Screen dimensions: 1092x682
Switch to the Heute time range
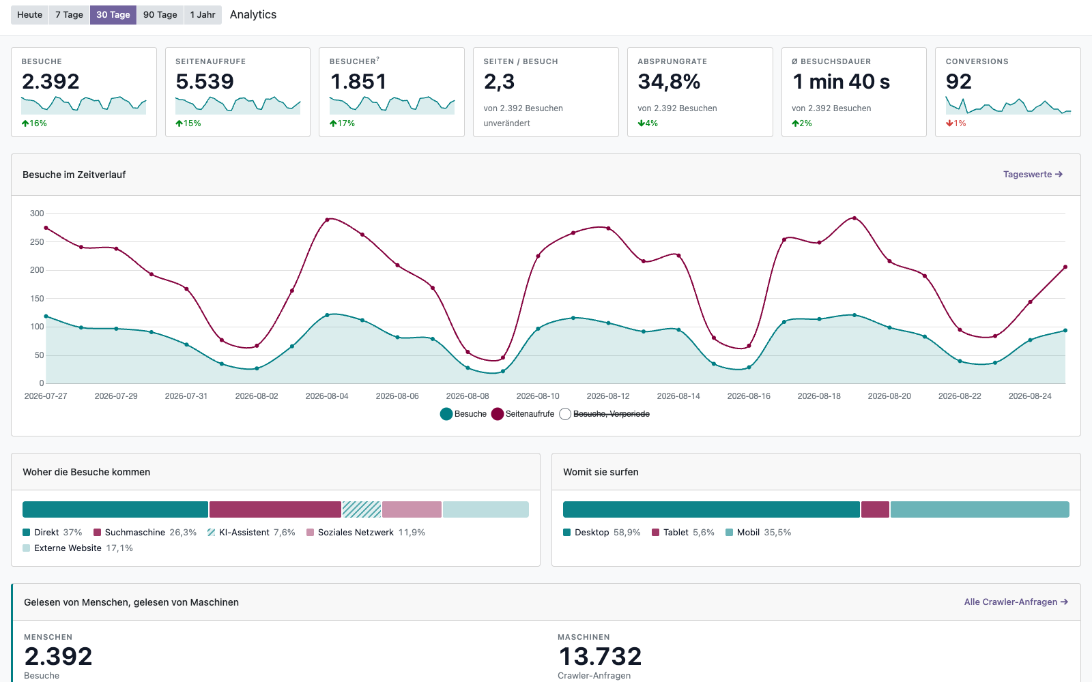(x=30, y=15)
